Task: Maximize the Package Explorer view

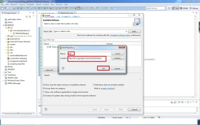Action: click(33, 13)
